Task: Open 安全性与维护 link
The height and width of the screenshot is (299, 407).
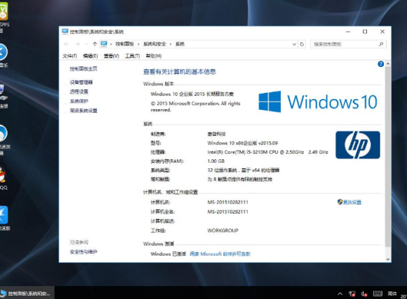Action: pos(83,252)
